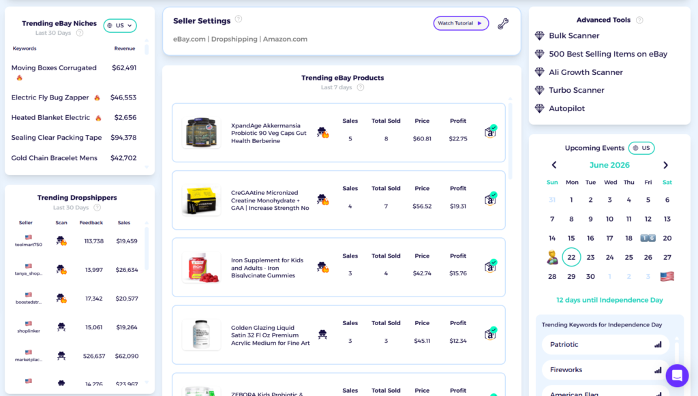This screenshot has width=698, height=396.
Task: Select June 15 on the calendar
Action: [571, 238]
